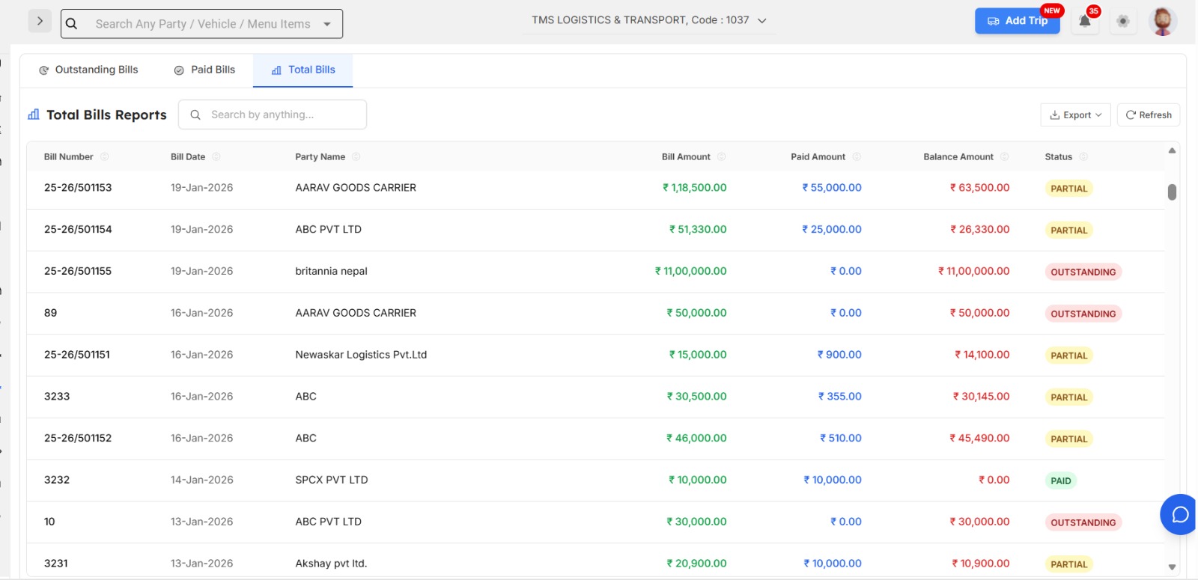Click the Status column sort icon
Viewport: 1198px width, 580px height.
point(1083,157)
